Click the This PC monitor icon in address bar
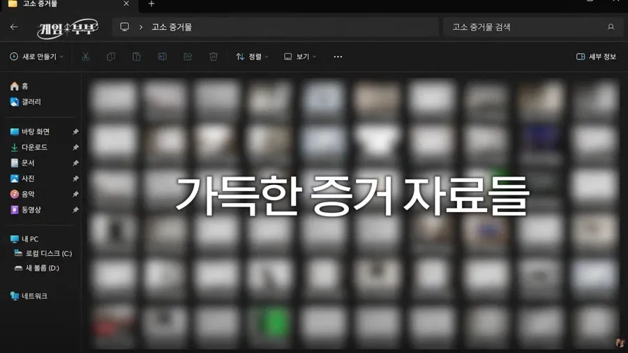Image resolution: width=628 pixels, height=353 pixels. 125,27
